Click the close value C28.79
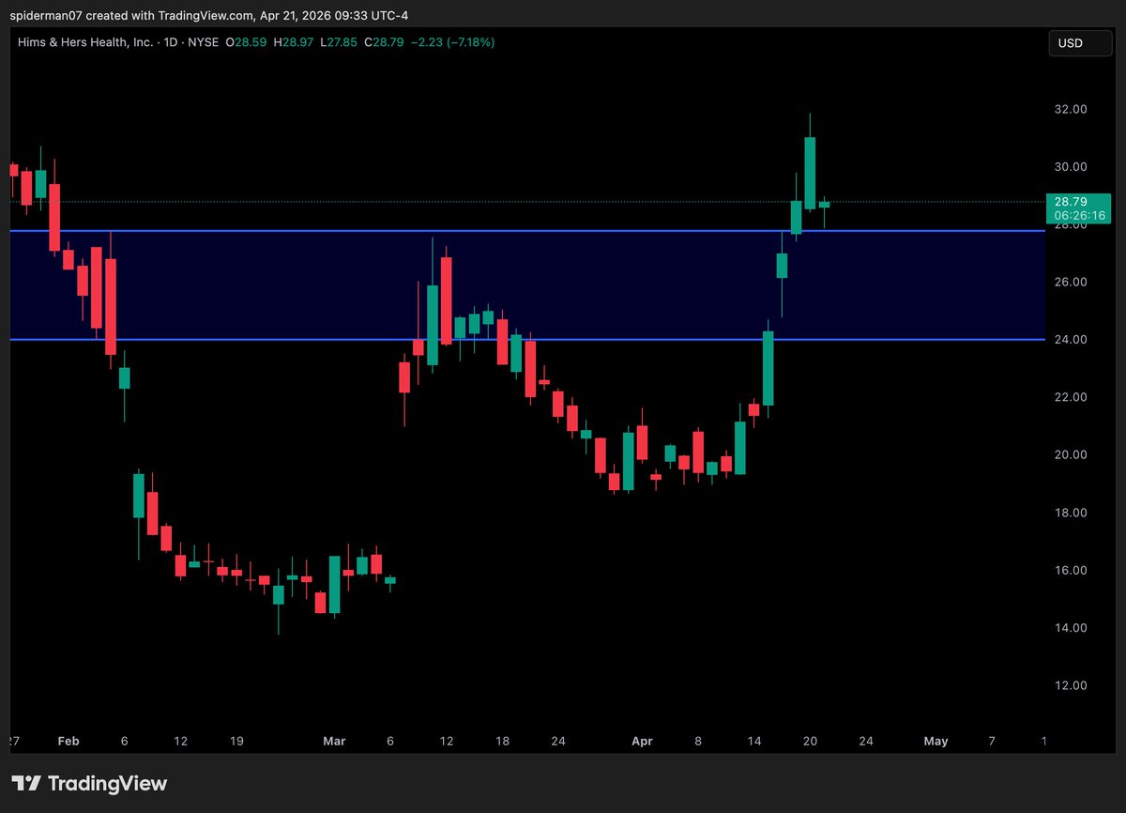Viewport: 1126px width, 813px height. [382, 42]
